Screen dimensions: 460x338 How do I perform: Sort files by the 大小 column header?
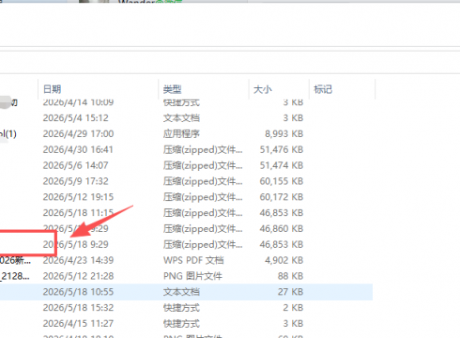point(263,89)
